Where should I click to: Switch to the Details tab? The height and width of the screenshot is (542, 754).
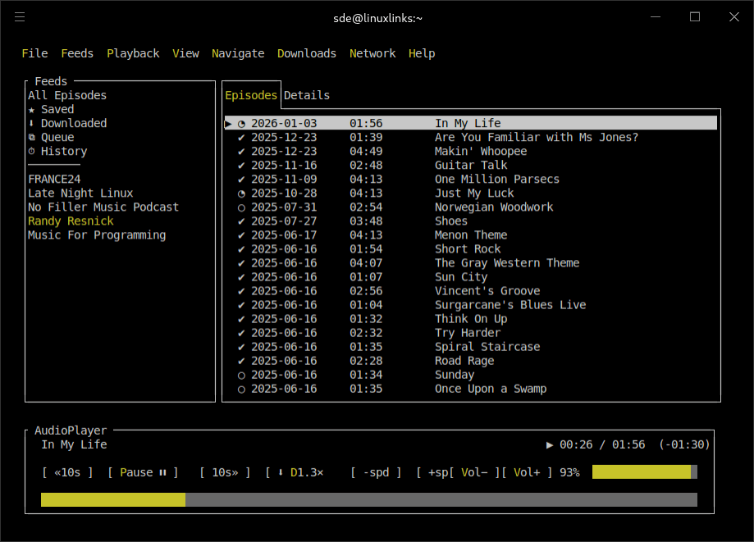pos(307,95)
